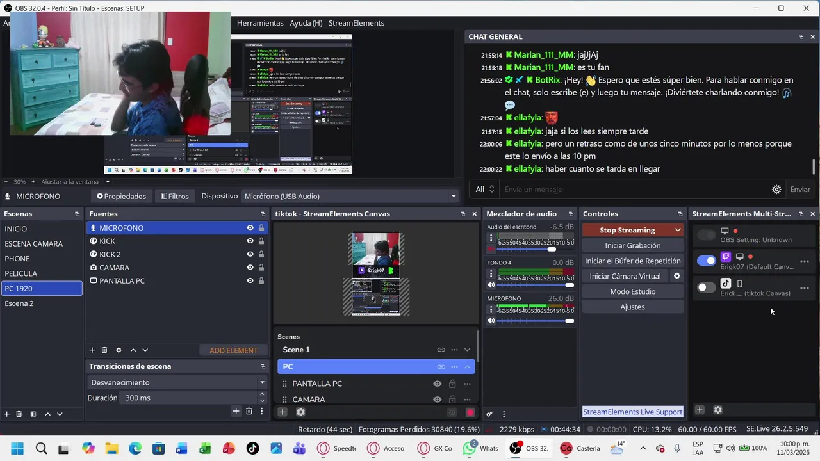Toggle visibility of MICROFONO source
820x461 pixels.
250,228
